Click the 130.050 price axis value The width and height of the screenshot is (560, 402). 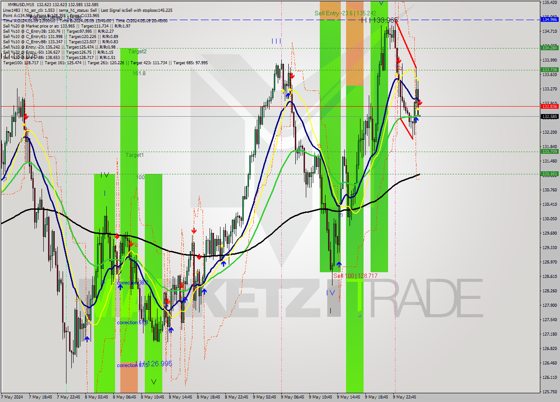coord(549,218)
